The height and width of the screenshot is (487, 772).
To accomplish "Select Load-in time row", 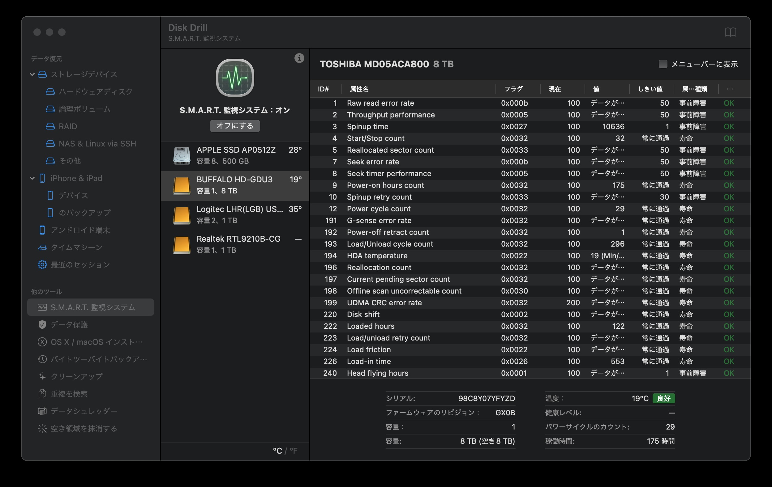I will click(x=530, y=362).
